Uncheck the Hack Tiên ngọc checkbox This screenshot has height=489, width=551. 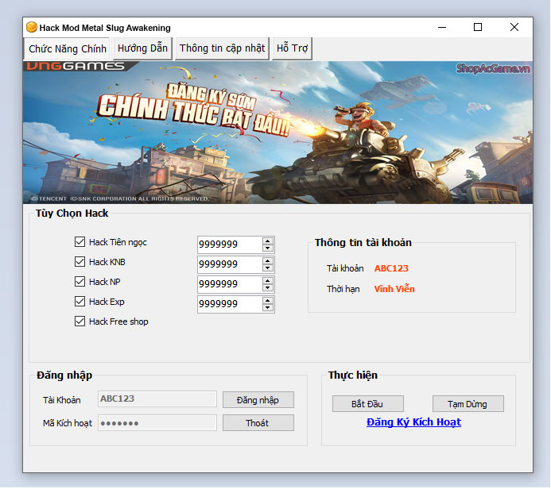point(80,242)
